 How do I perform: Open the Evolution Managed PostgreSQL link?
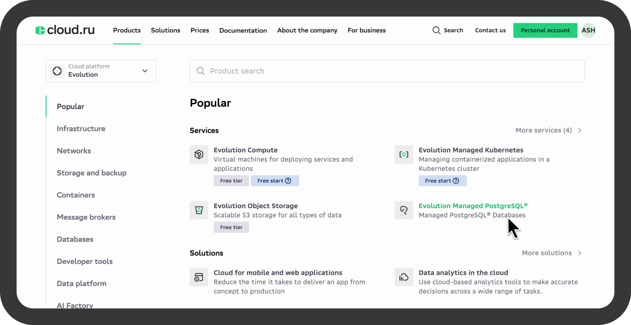tap(473, 206)
